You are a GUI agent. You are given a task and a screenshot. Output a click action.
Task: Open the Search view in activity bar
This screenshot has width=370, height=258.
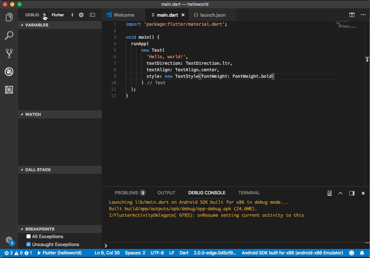click(x=9, y=35)
